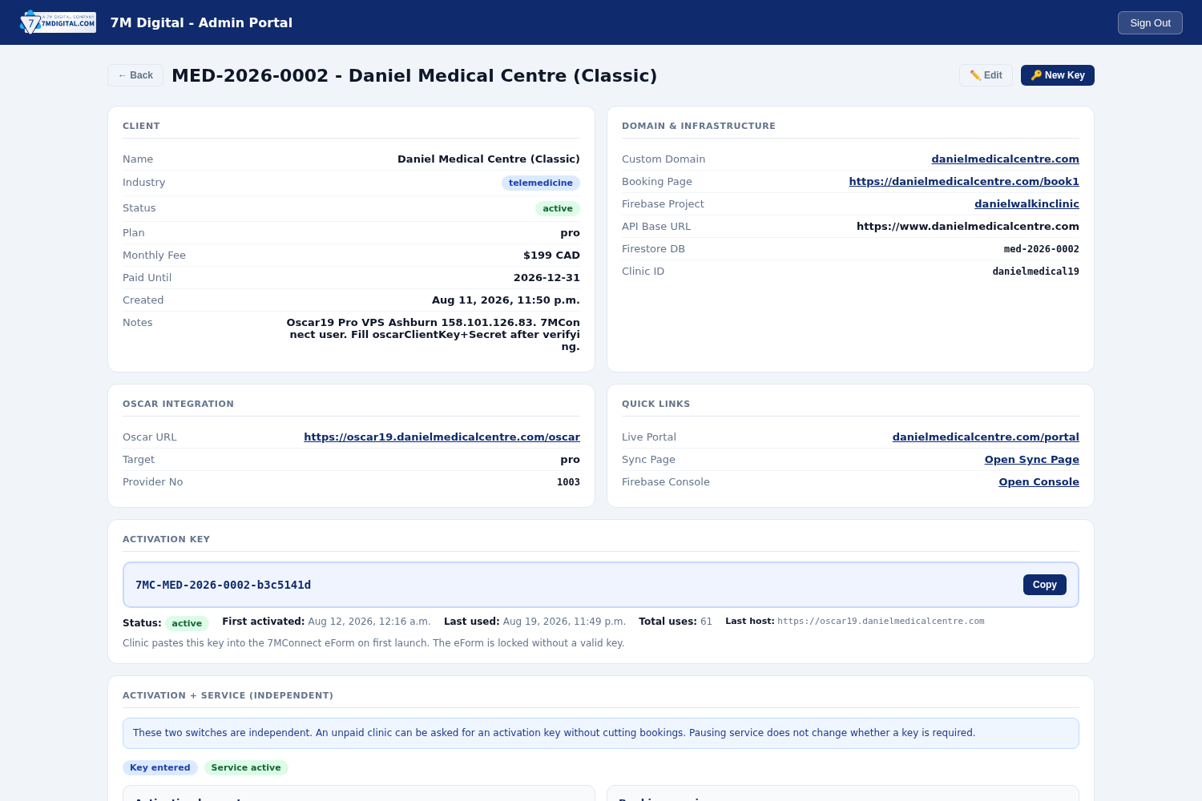The width and height of the screenshot is (1202, 801).
Task: Click the Key entered badge
Action: click(x=160, y=767)
